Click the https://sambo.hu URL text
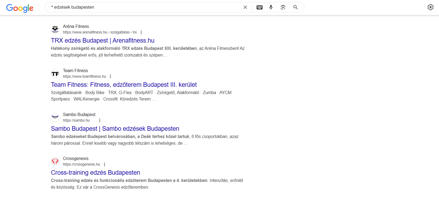Image resolution: width=439 pixels, height=198 pixels. [x=76, y=120]
